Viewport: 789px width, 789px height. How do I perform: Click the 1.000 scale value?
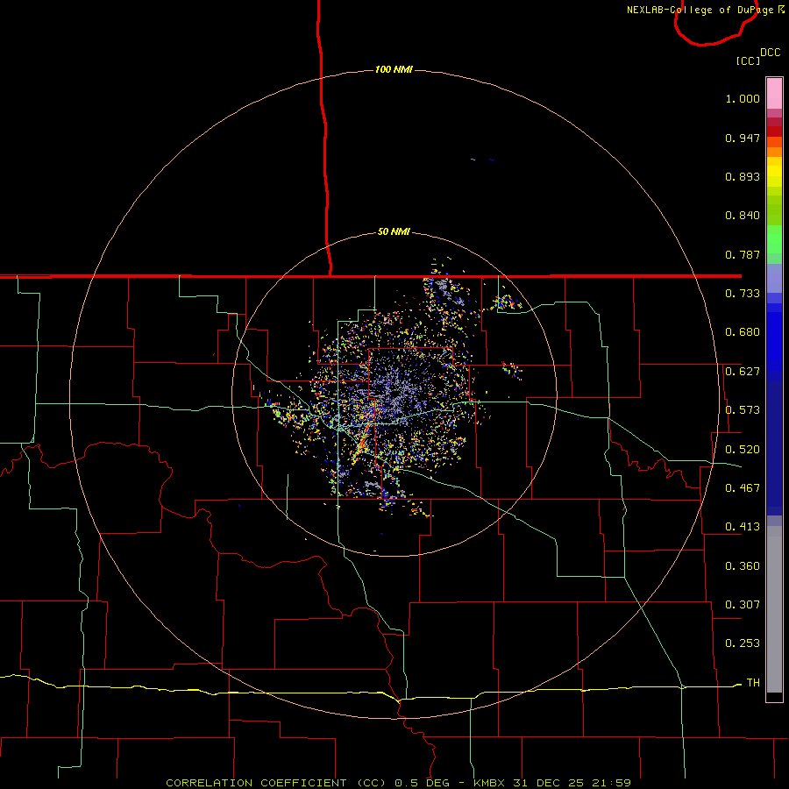[x=743, y=98]
